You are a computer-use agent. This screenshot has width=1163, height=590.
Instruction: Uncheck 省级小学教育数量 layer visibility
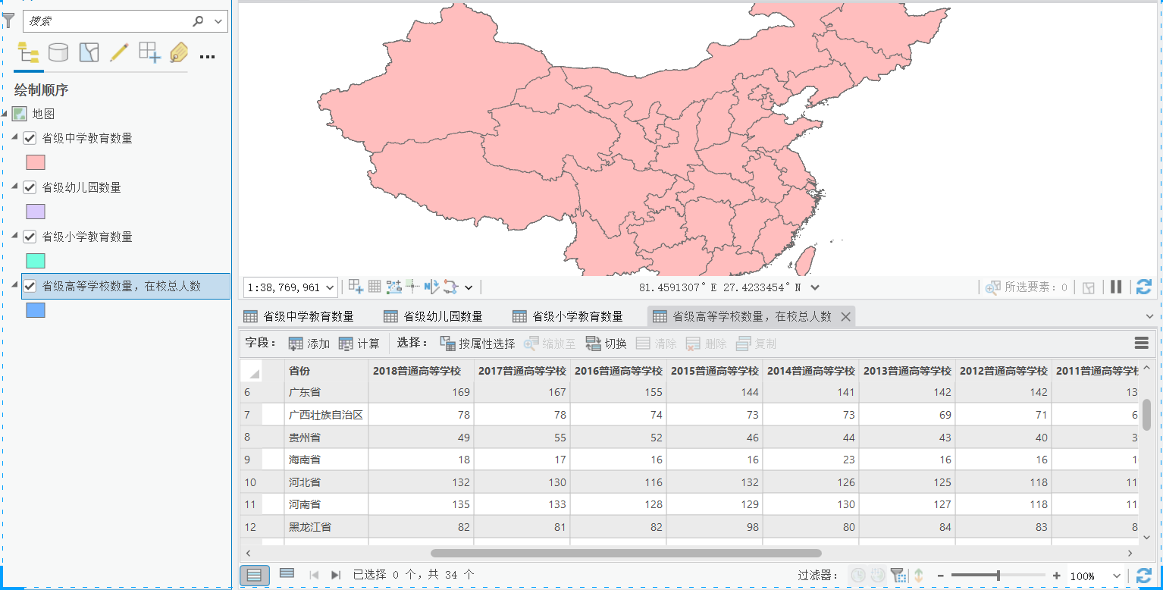pos(30,237)
